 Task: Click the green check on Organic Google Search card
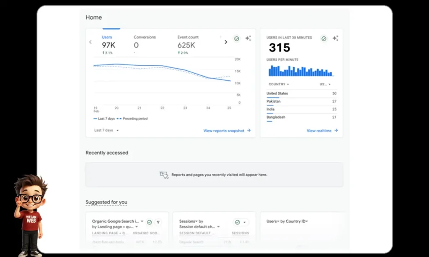coord(149,222)
